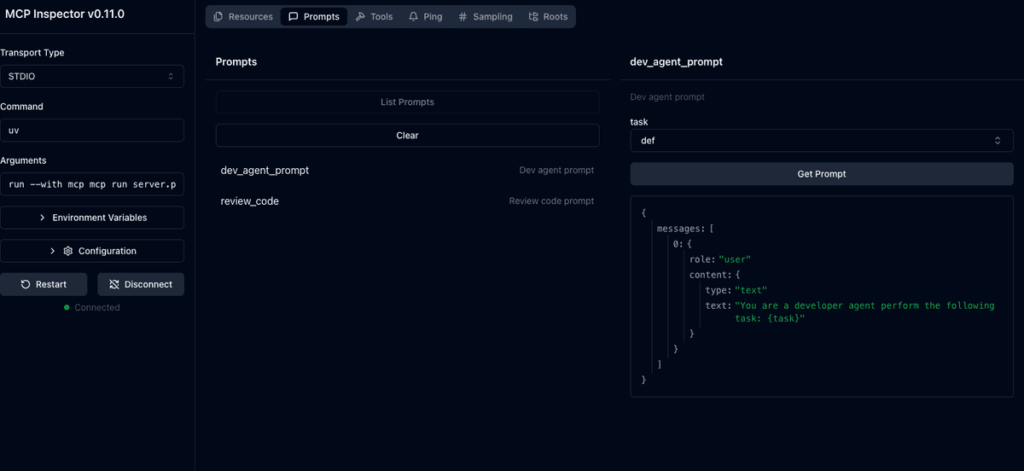This screenshot has width=1024, height=471.
Task: Click the Command input field containing uv
Action: coord(91,130)
